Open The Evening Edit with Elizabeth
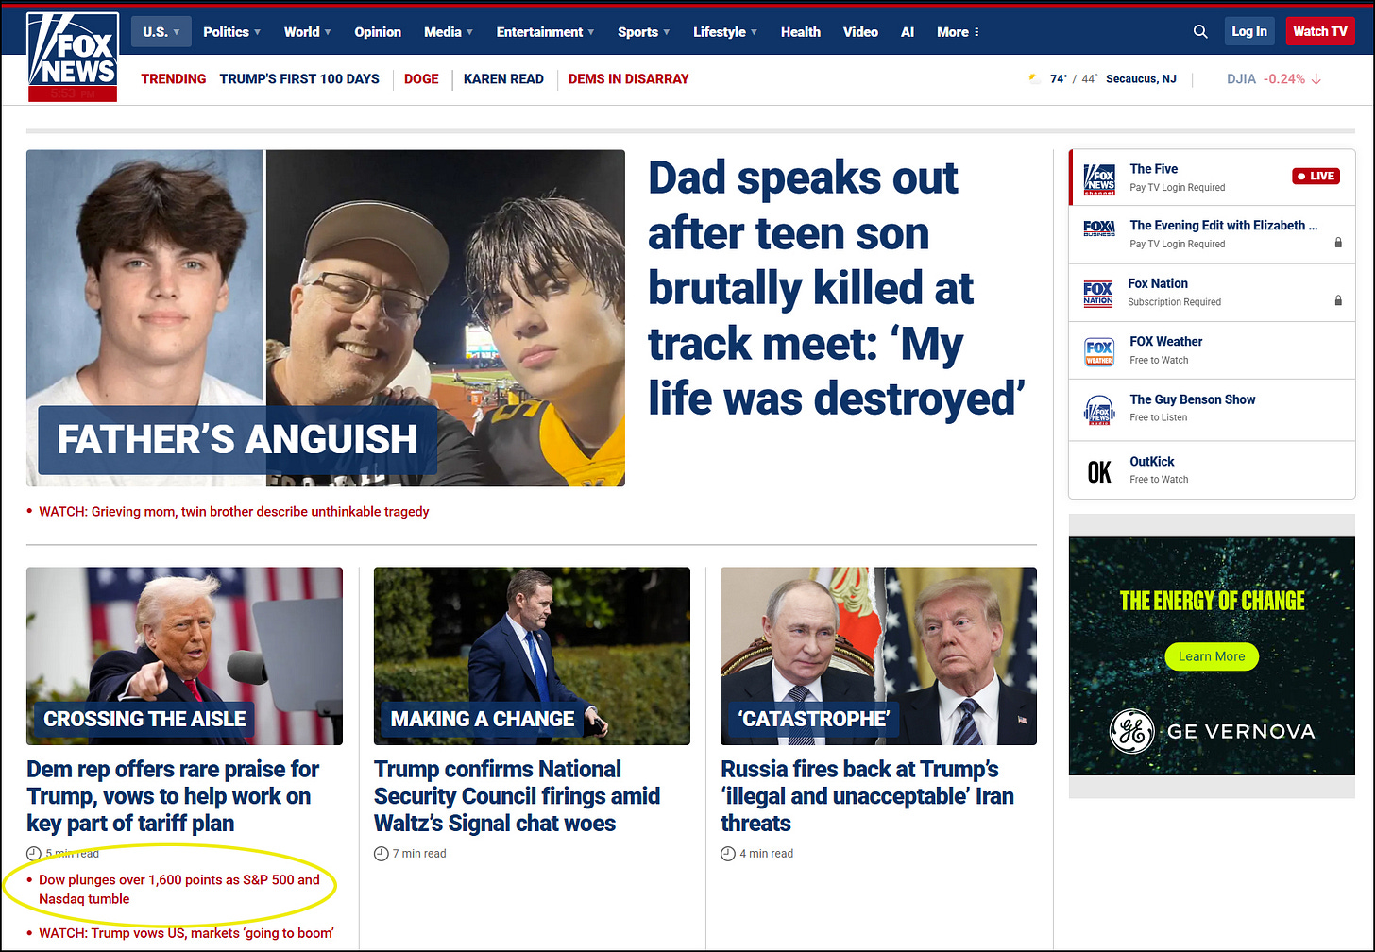Screen dimensions: 1375x952 click(x=1223, y=226)
